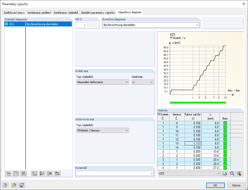The image size is (248, 190).
Task: Click the VD č. number field
Action: [81, 25]
